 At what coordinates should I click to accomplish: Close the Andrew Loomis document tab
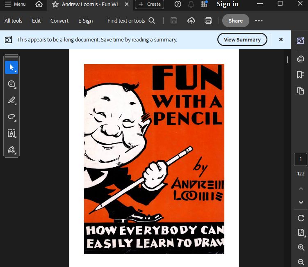click(127, 4)
